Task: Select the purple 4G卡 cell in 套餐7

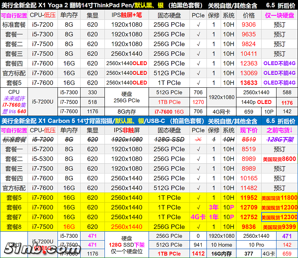Action: pos(198,217)
